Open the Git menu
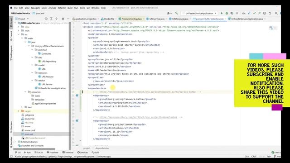Screen dimensions: 290x163 [88, 8]
